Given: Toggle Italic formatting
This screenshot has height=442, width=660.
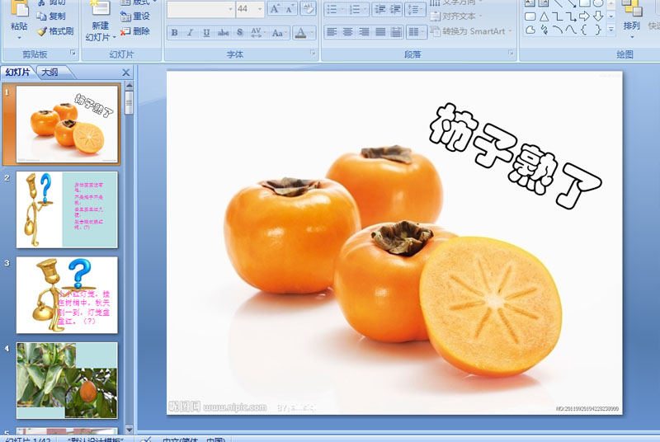Looking at the screenshot, I should pos(190,33).
